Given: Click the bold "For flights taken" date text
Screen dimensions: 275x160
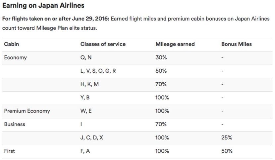Looking at the screenshot, I should click(x=55, y=19).
